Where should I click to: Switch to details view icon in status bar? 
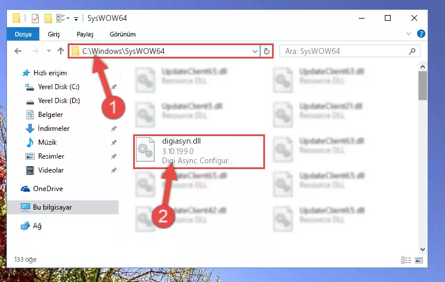pyautogui.click(x=406, y=260)
